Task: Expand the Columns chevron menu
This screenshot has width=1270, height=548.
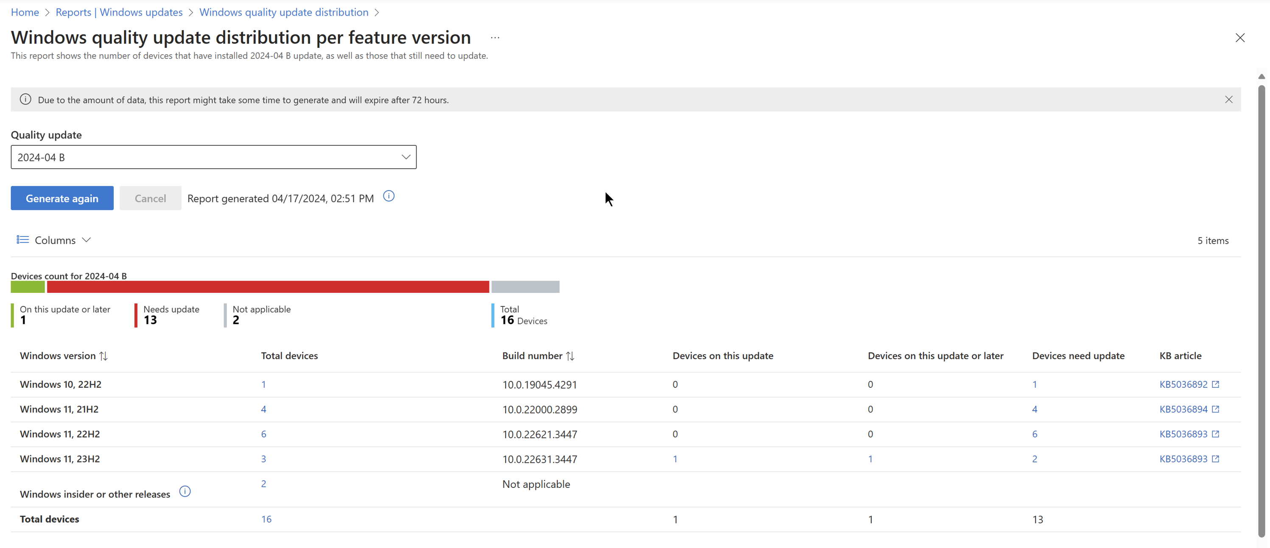Action: click(x=87, y=240)
